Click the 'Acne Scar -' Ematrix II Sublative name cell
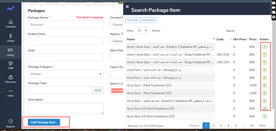 point(170,101)
